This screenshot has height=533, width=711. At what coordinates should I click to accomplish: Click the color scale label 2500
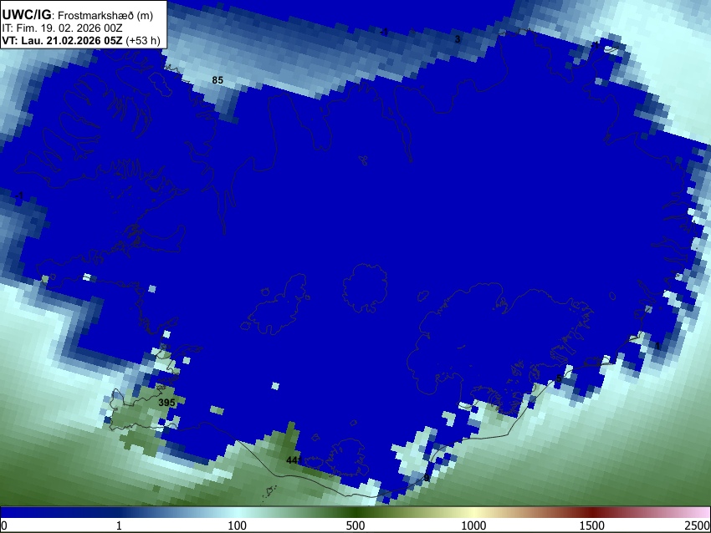coord(698,525)
